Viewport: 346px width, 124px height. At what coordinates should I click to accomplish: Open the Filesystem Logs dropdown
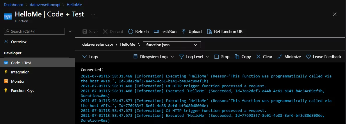pos(154,57)
